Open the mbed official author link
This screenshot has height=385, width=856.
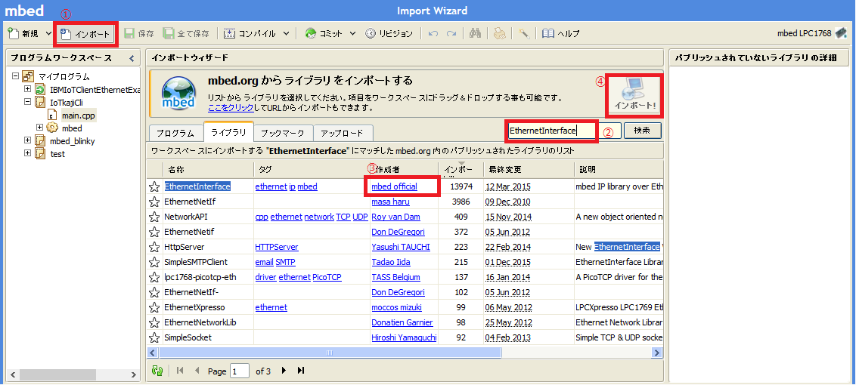pyautogui.click(x=394, y=186)
